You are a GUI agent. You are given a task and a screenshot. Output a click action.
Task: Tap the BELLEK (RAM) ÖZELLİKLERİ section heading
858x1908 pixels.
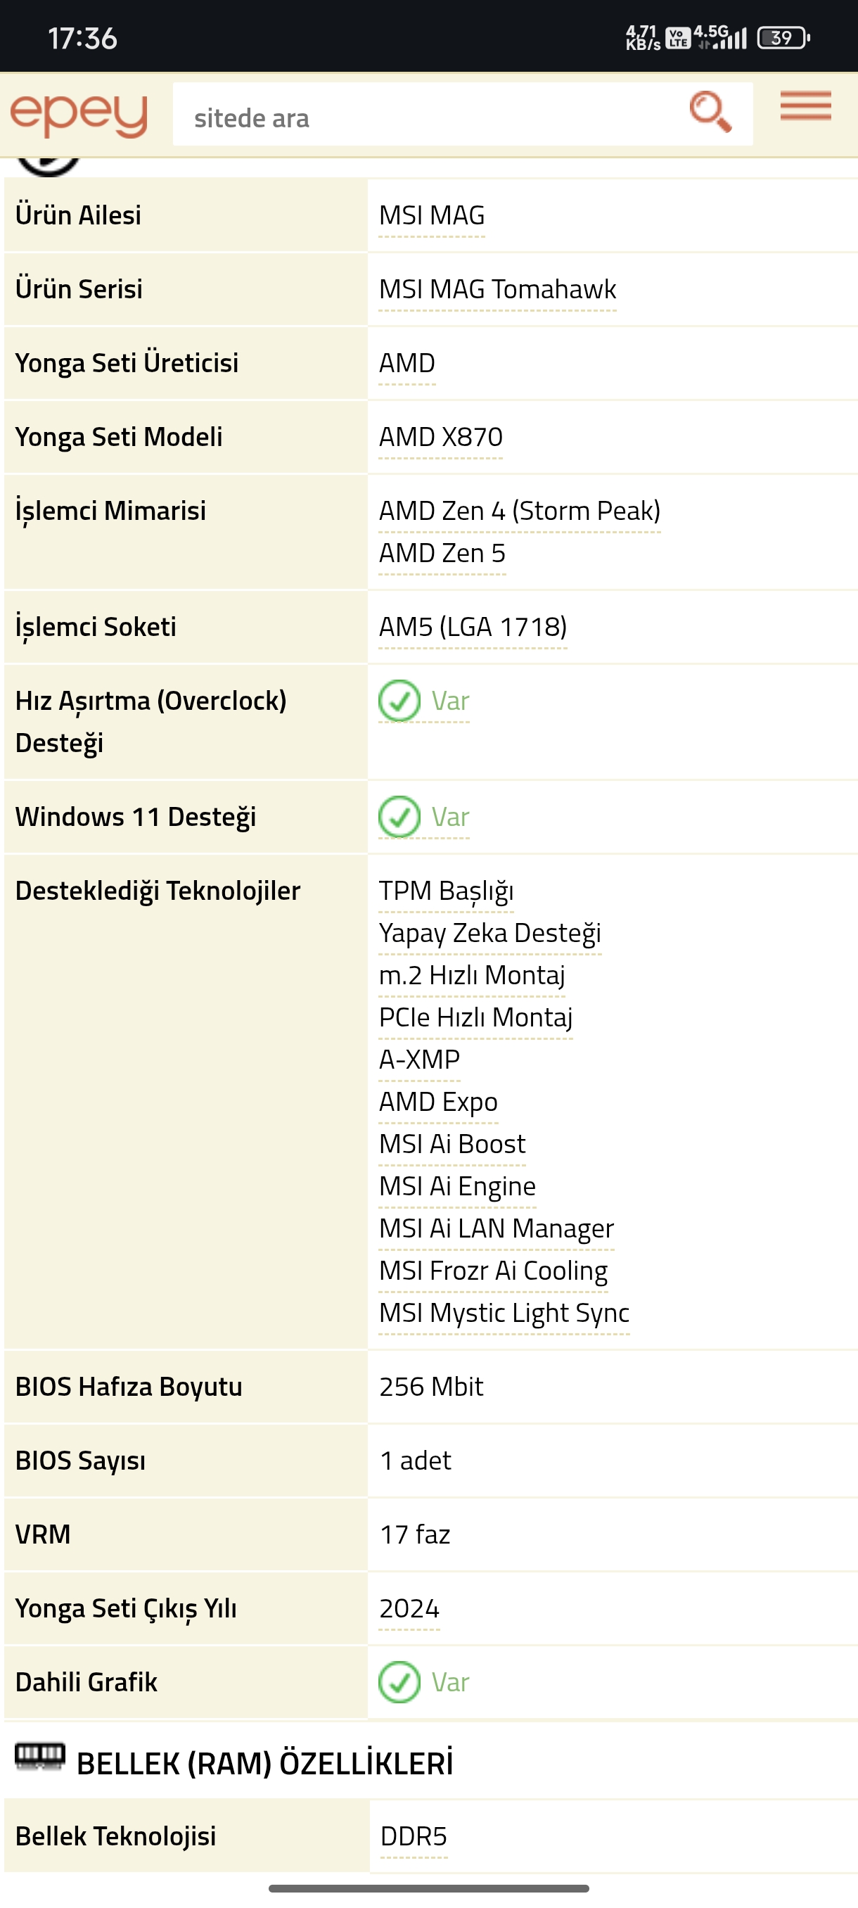click(264, 1764)
